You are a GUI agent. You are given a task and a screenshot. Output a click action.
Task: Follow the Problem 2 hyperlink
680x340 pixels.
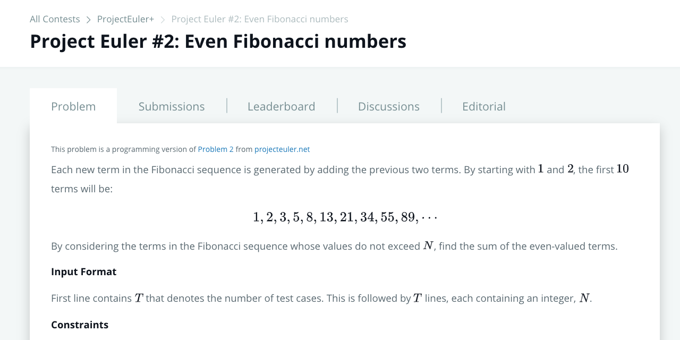click(x=216, y=149)
